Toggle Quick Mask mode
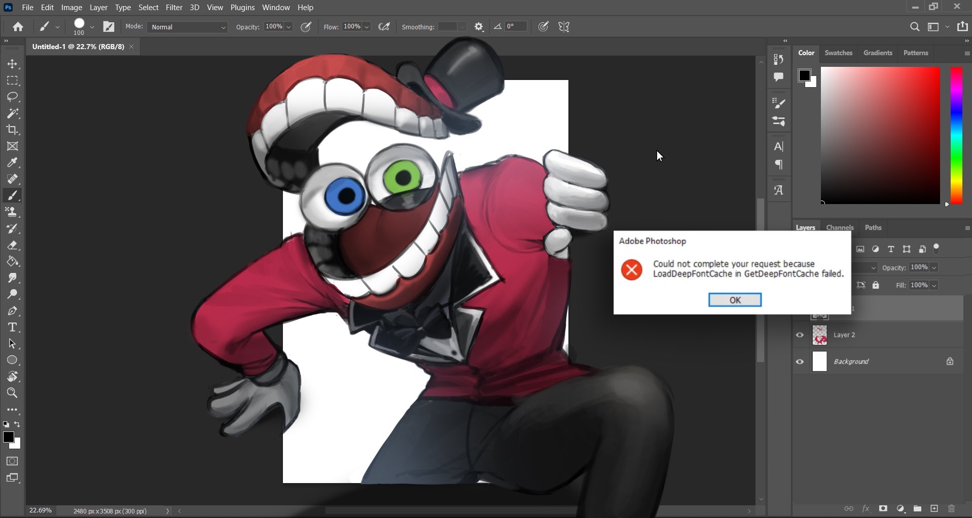 tap(12, 461)
